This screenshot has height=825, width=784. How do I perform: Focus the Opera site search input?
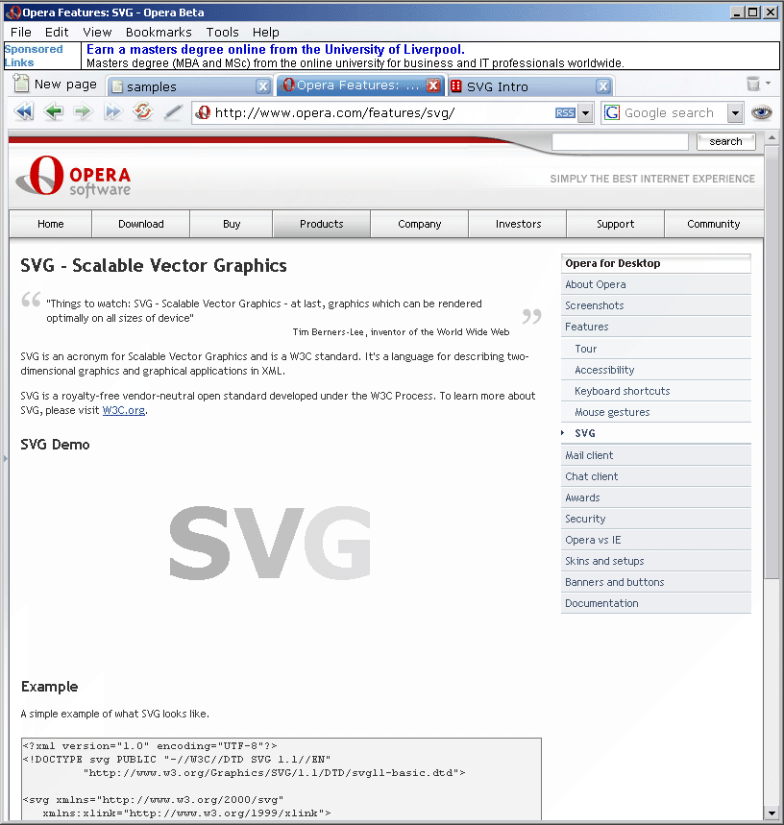(620, 141)
